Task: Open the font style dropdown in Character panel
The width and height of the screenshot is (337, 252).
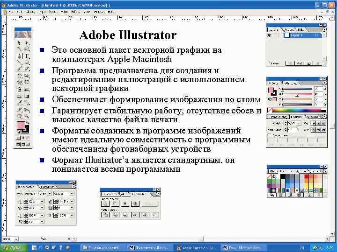Action: coord(72,194)
